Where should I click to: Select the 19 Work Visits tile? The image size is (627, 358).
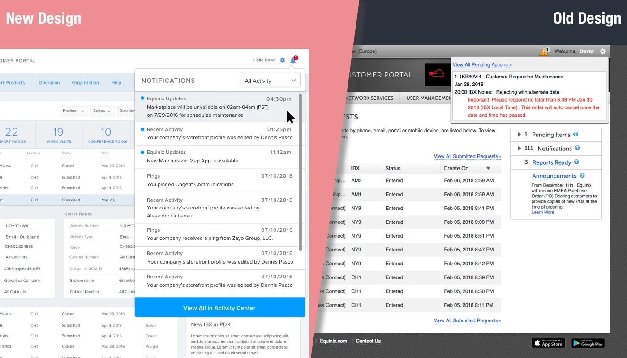click(x=59, y=135)
